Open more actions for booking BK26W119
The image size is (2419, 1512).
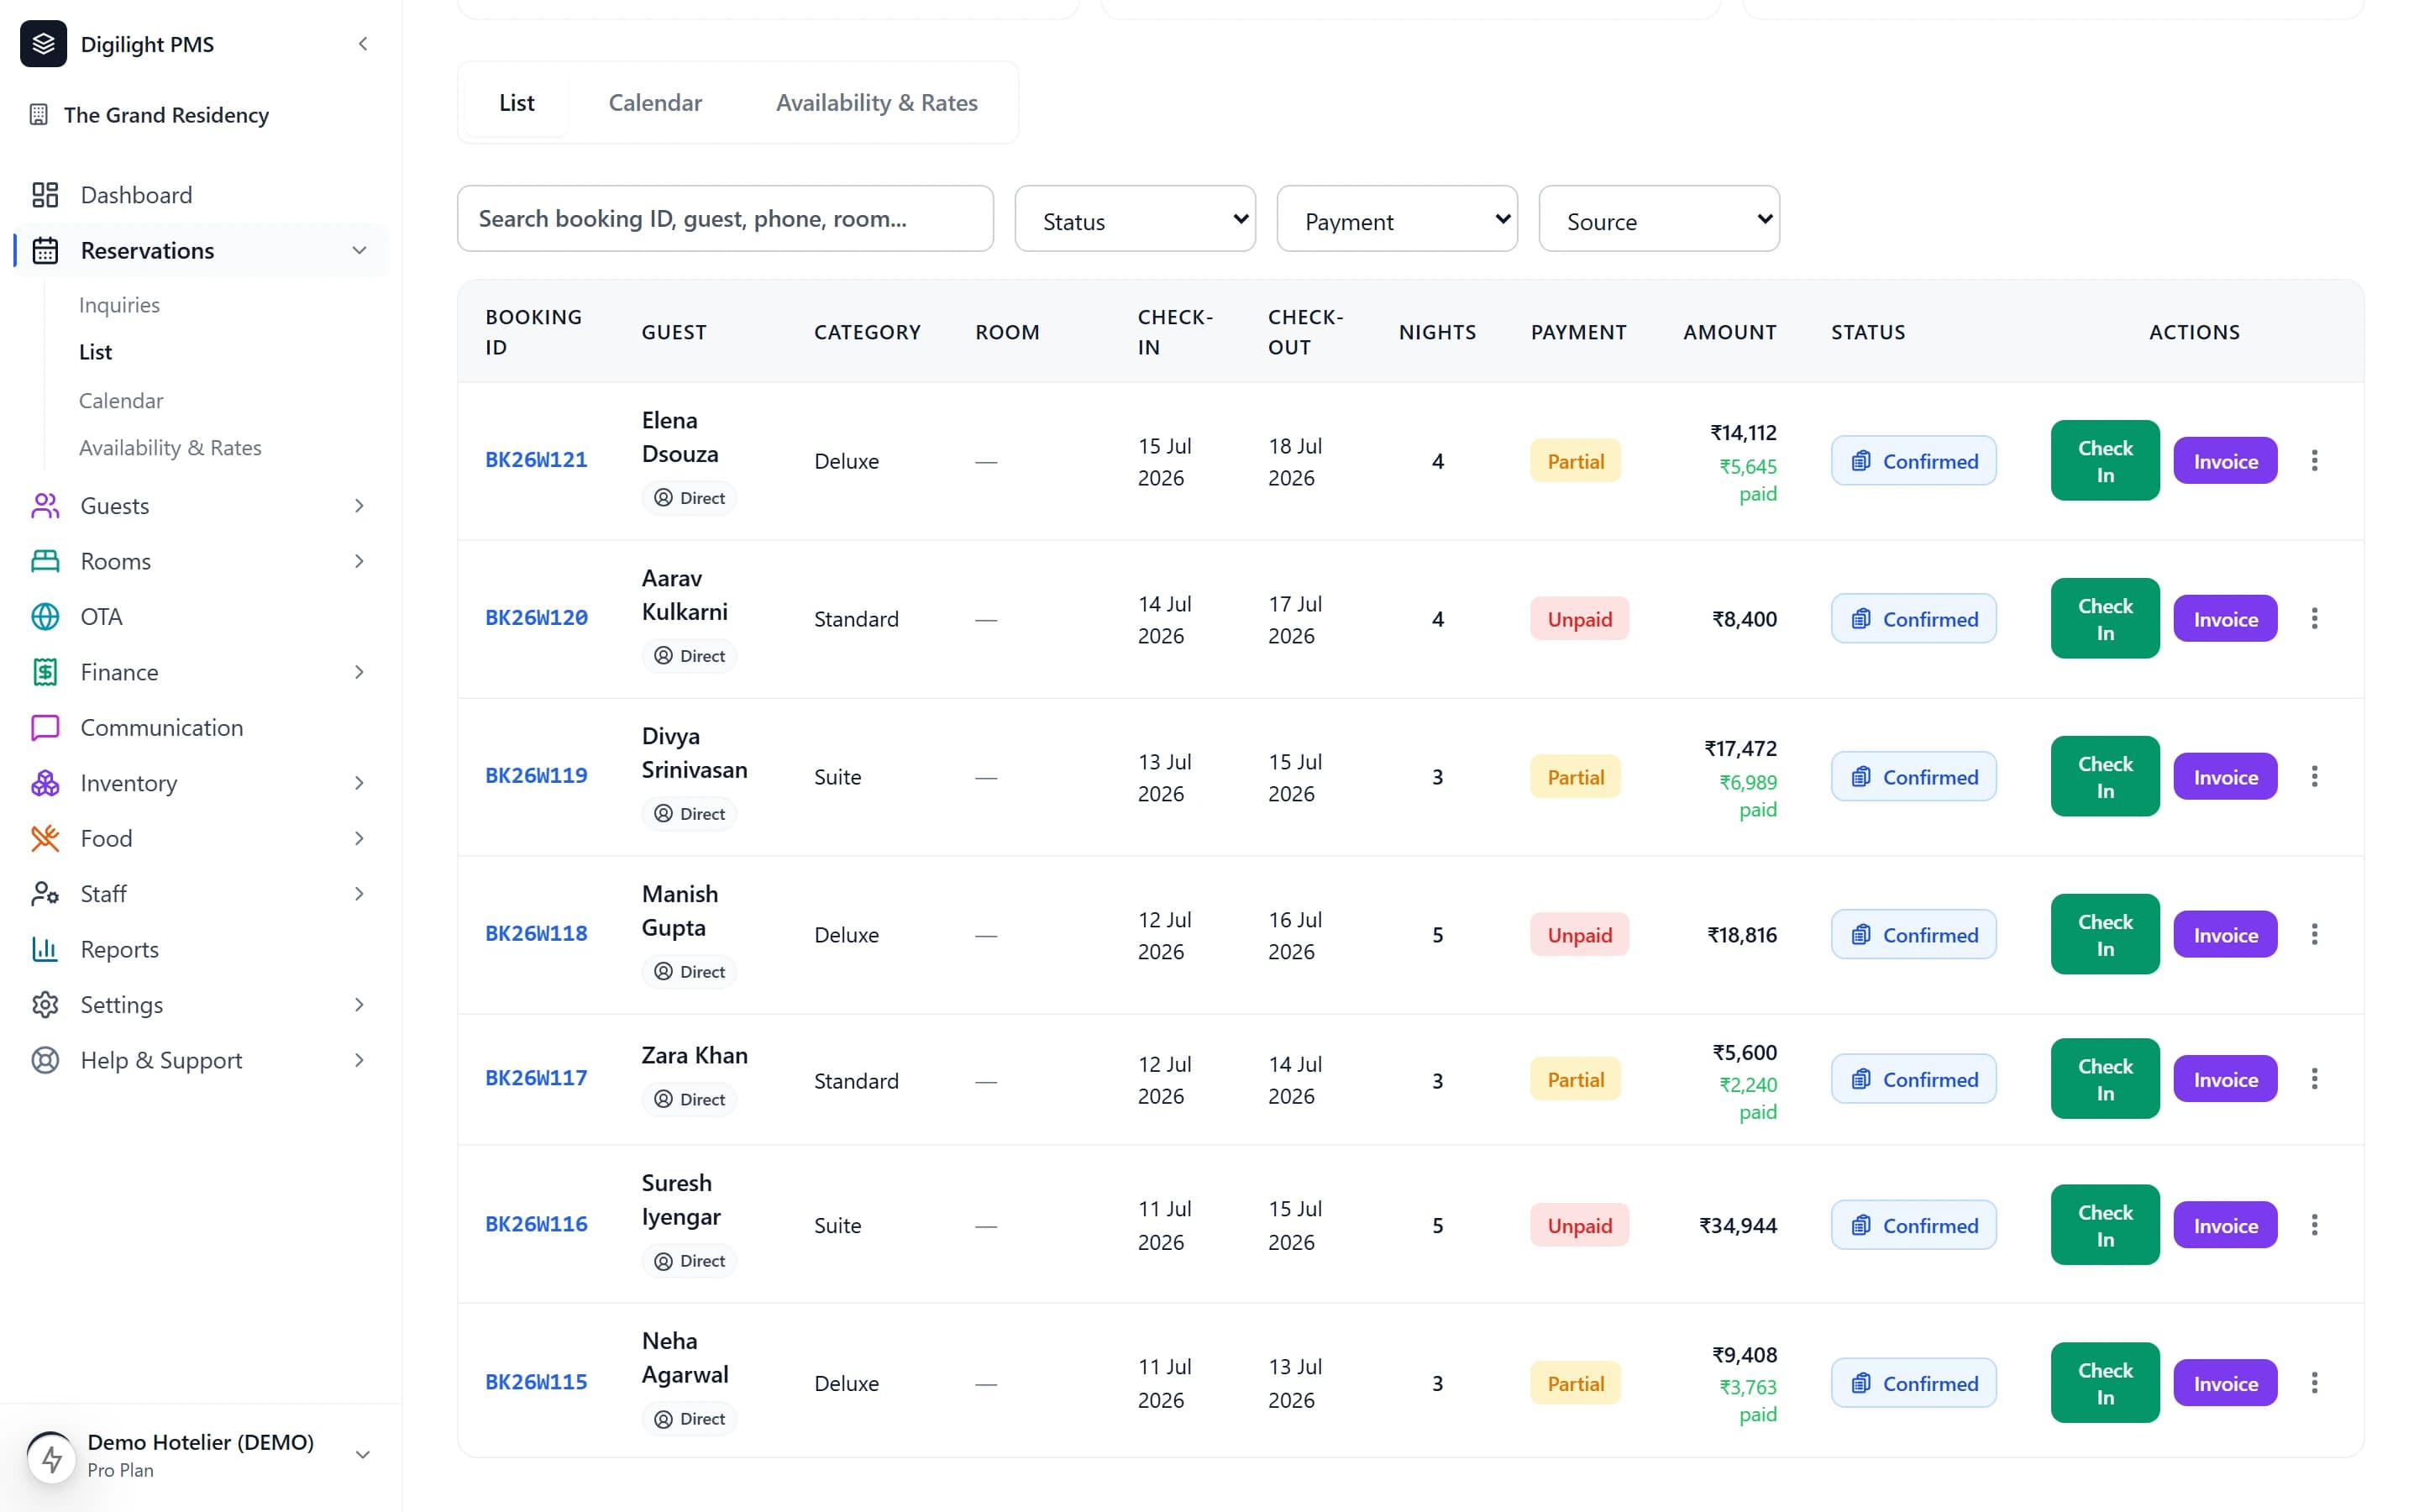point(2314,777)
